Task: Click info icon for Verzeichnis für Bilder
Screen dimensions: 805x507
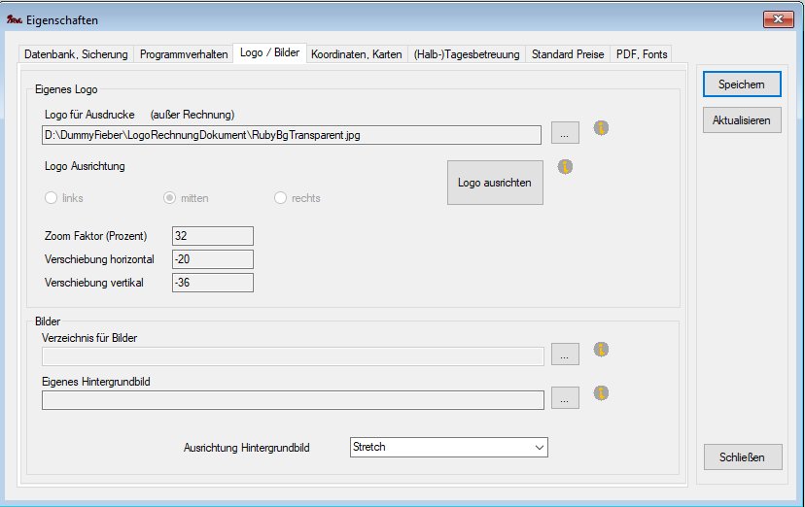Action: (x=600, y=350)
